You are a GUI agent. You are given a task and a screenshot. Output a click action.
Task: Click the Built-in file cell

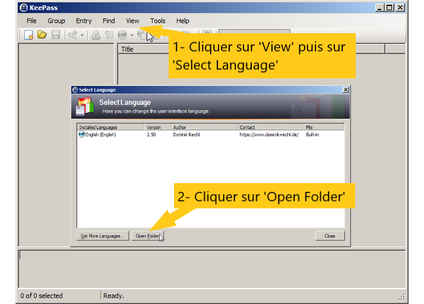312,135
